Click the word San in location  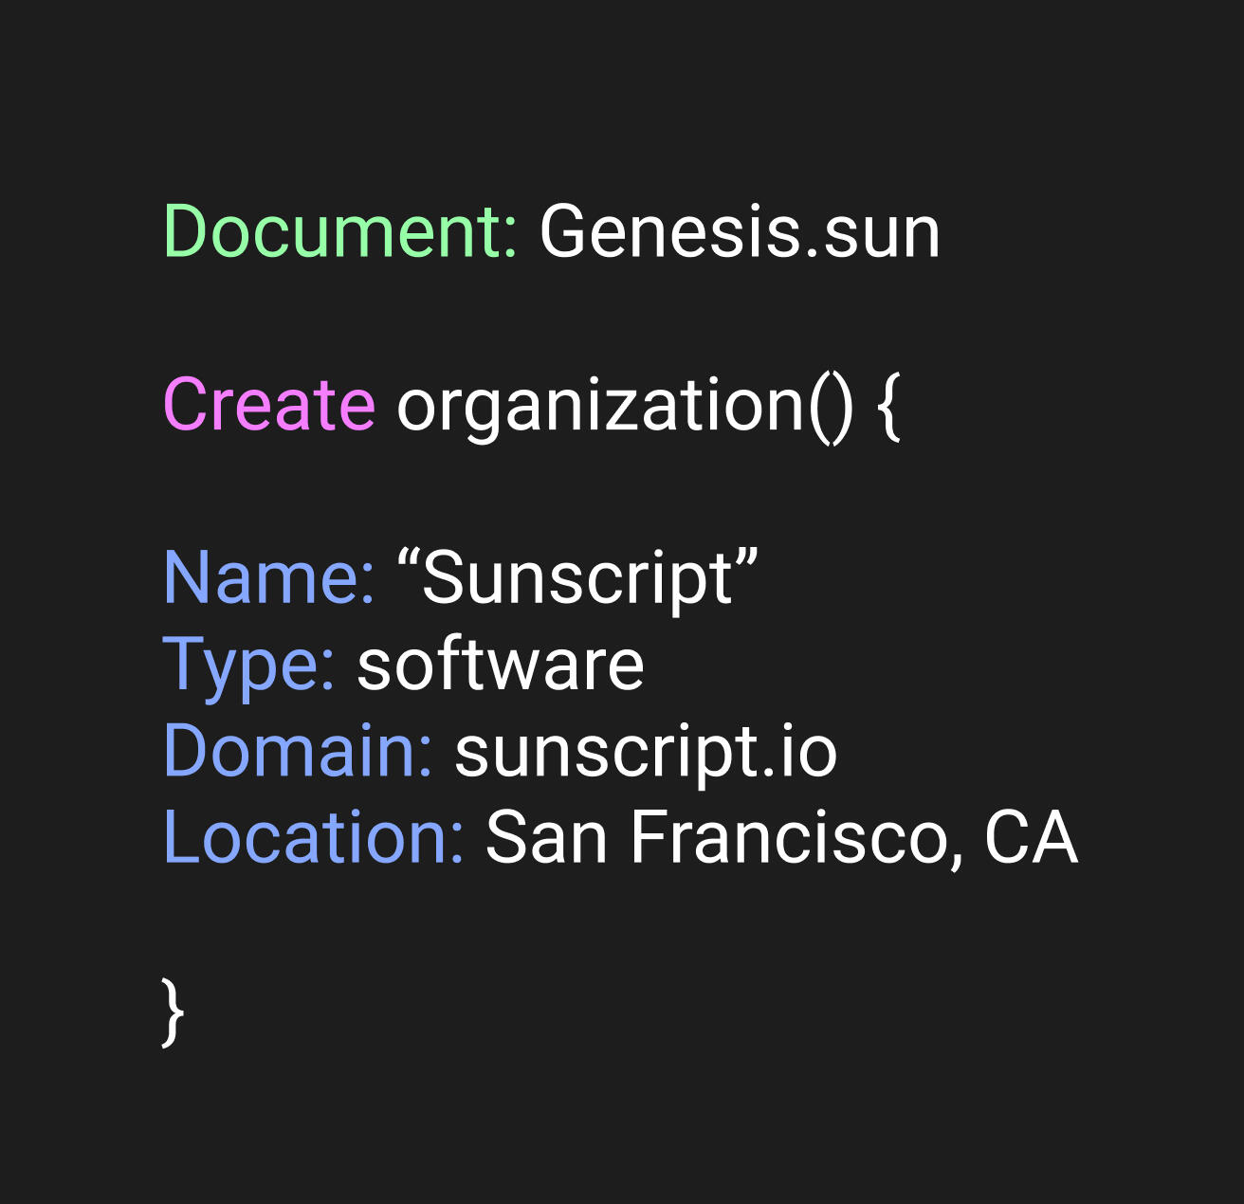pyautogui.click(x=546, y=837)
